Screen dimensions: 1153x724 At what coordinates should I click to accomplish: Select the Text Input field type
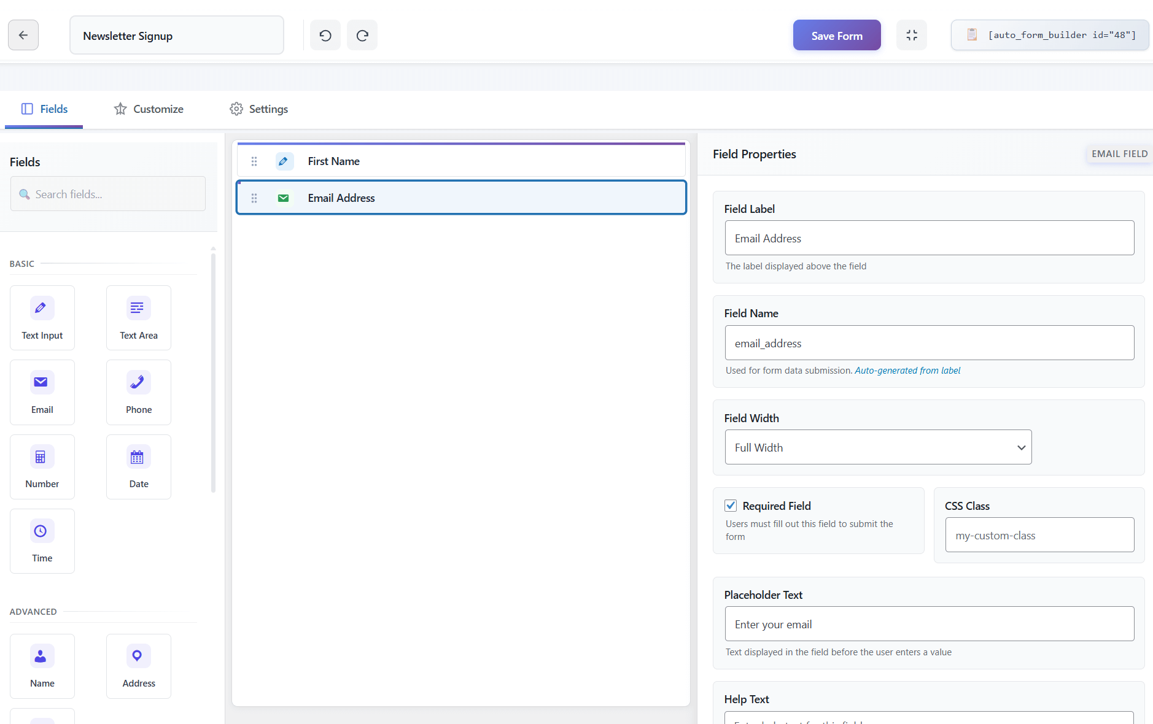tap(42, 317)
